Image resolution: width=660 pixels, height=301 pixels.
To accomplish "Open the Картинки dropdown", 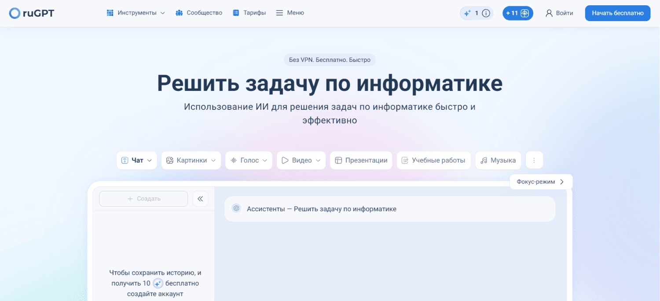I will (x=191, y=161).
